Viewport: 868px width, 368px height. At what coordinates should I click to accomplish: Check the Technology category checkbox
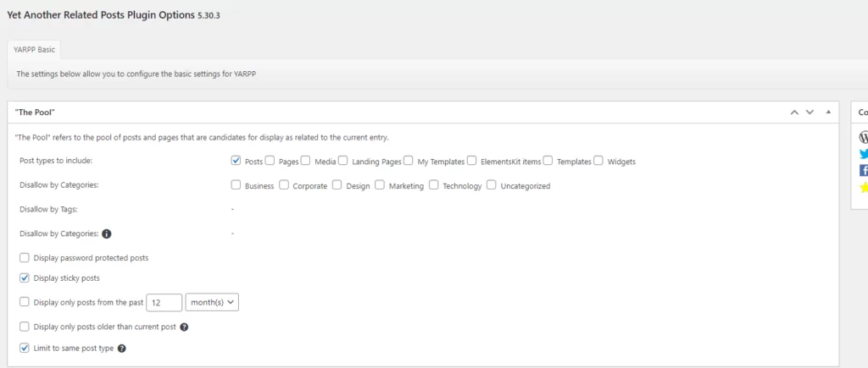click(434, 185)
